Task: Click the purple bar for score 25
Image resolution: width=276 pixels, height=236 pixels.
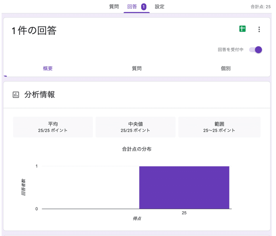Action: coord(184,187)
